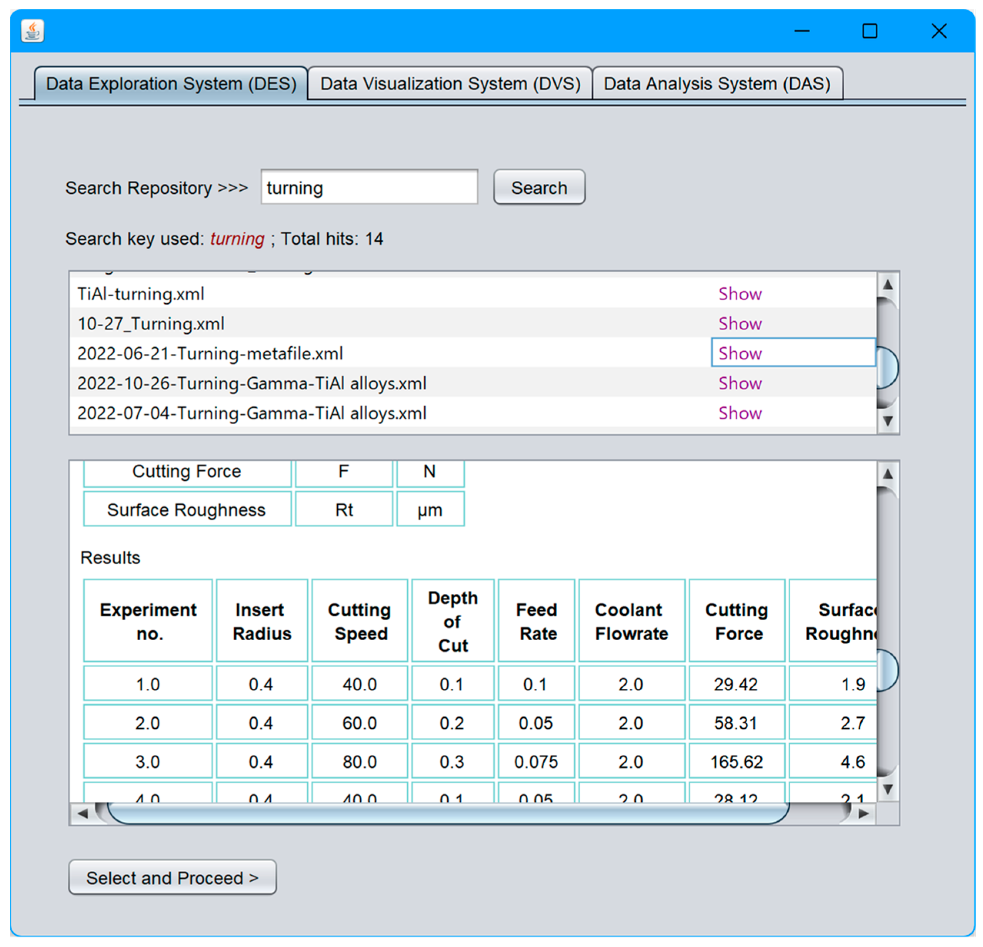
Task: Click file list scroll up arrow
Action: click(887, 285)
